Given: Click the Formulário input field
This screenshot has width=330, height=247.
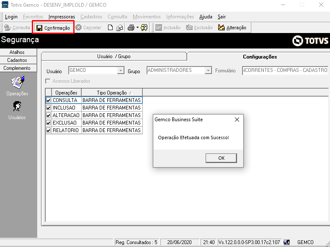Looking at the screenshot, I should [x=285, y=70].
